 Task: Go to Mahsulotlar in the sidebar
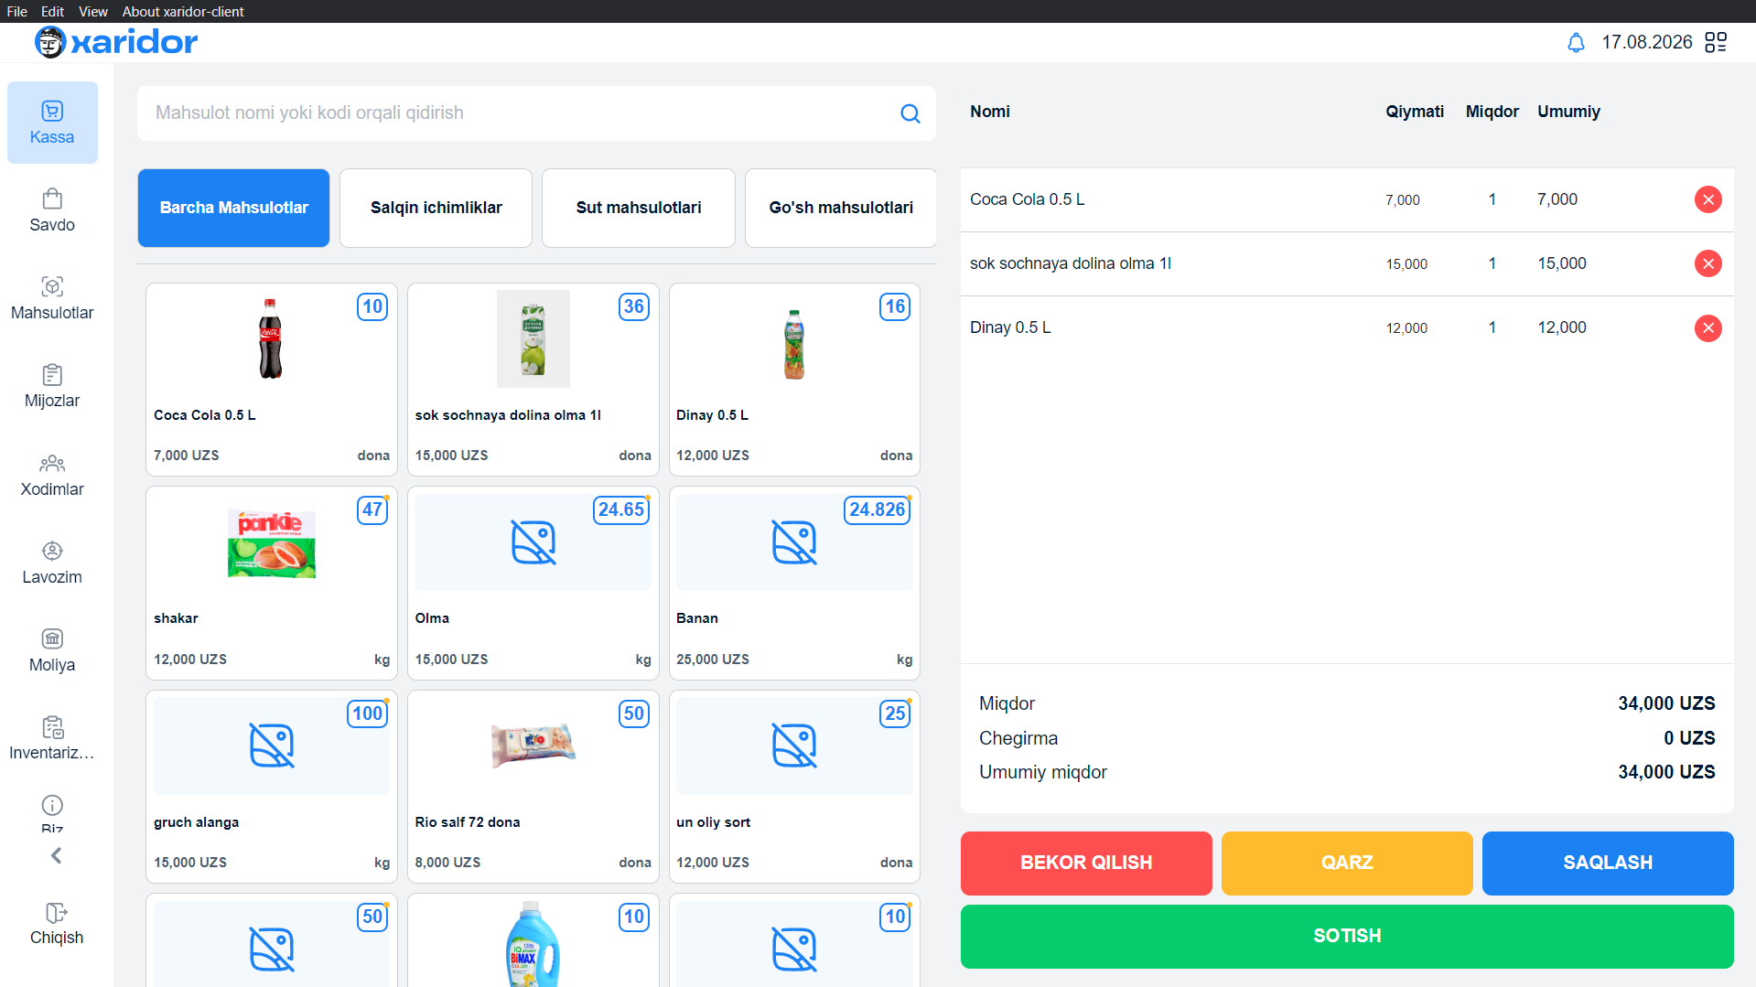(52, 299)
